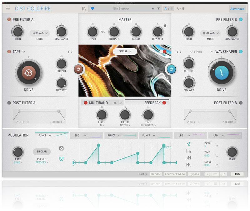Open the hamburger main menu
The height and width of the screenshot is (211, 250).
click(x=8, y=8)
